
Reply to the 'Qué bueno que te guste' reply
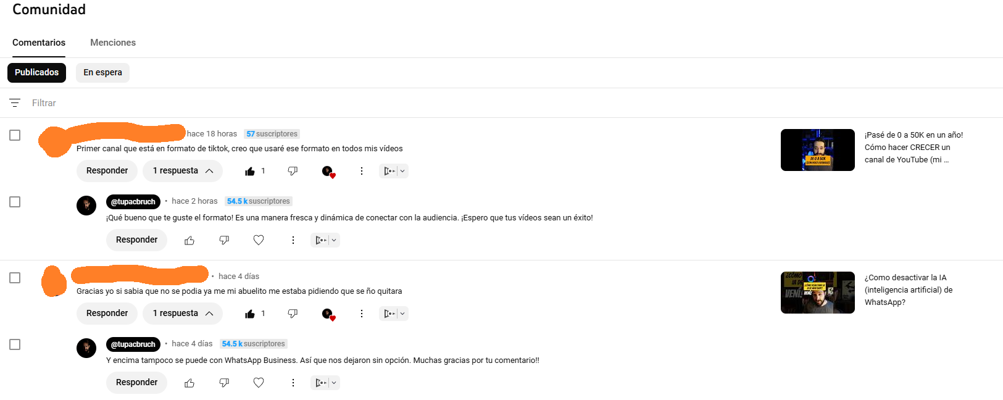click(136, 240)
